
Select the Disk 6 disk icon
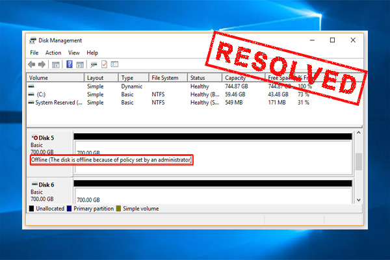pyautogui.click(x=34, y=185)
